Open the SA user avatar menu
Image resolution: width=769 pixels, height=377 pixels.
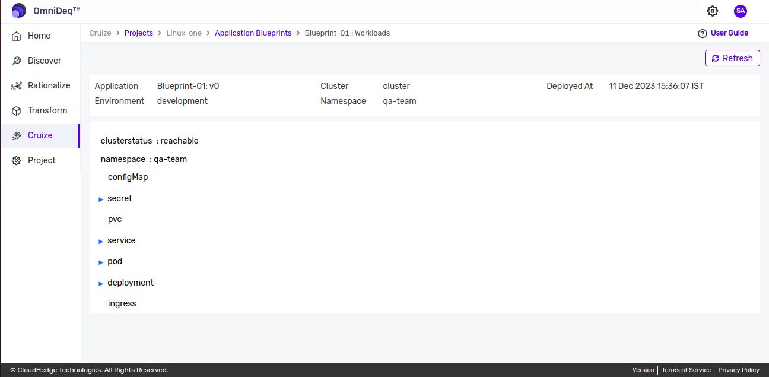[x=741, y=11]
